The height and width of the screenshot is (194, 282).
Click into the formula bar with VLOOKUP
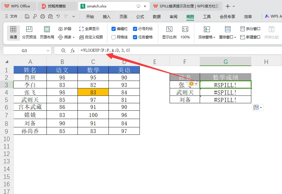(180, 50)
